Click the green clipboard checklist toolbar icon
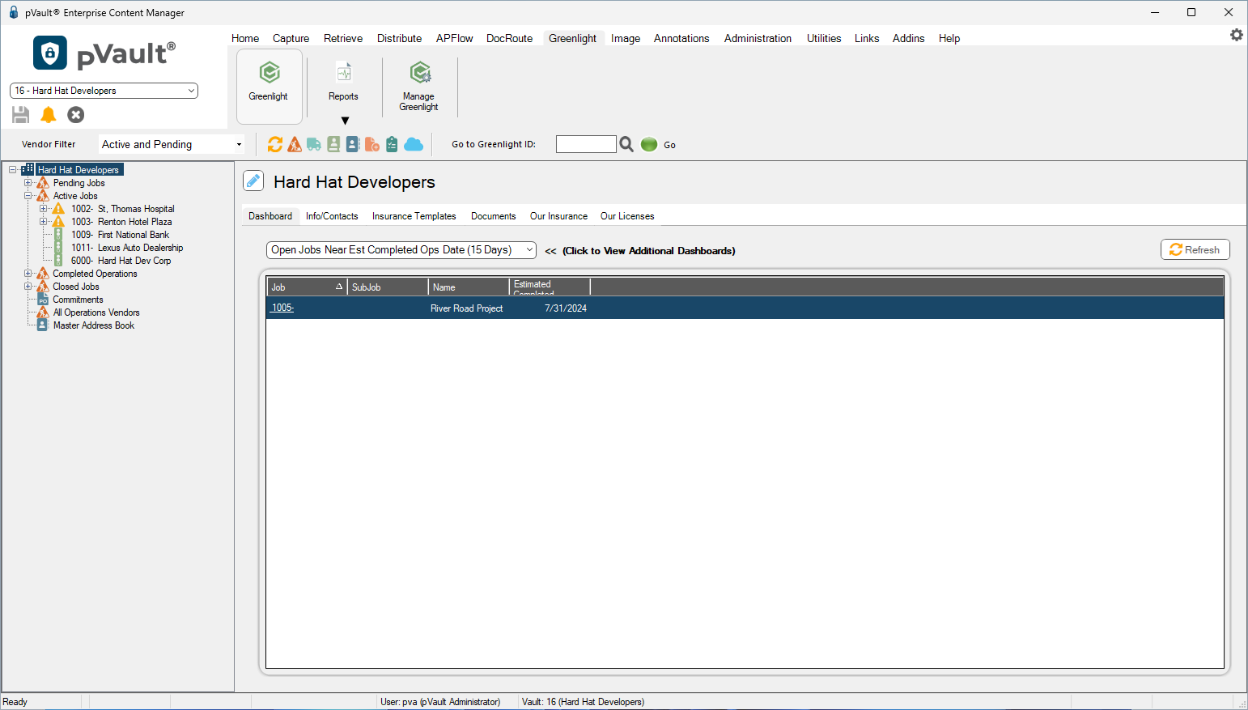The width and height of the screenshot is (1248, 710). coord(392,144)
